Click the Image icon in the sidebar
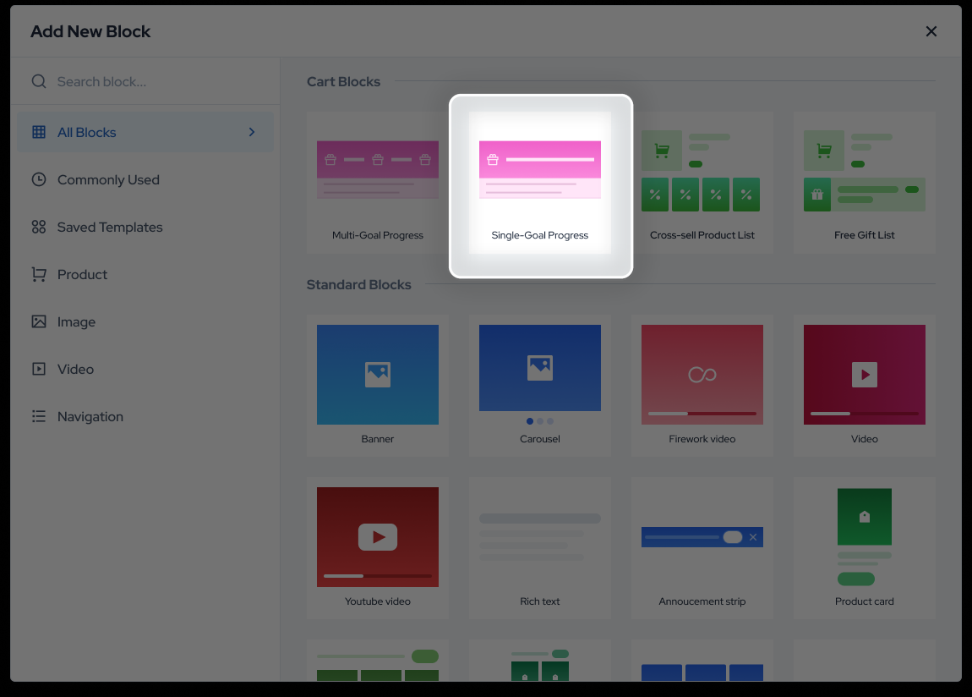Viewport: 972px width, 697px height. (39, 321)
